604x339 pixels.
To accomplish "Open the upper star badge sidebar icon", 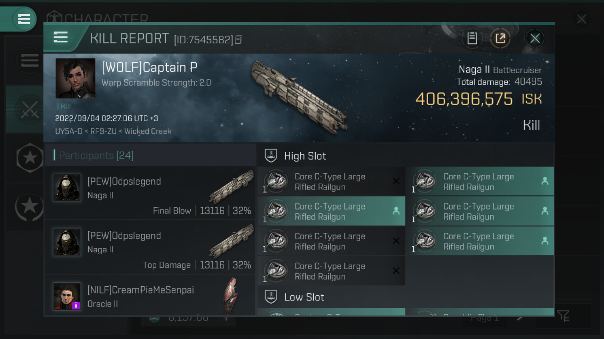I will point(30,158).
